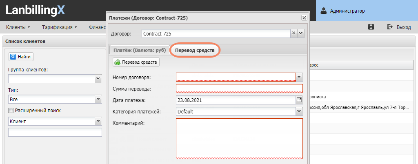This screenshot has height=164, width=418.
Task: Enable the Расширенный поиск checkbox
Action: [11, 110]
